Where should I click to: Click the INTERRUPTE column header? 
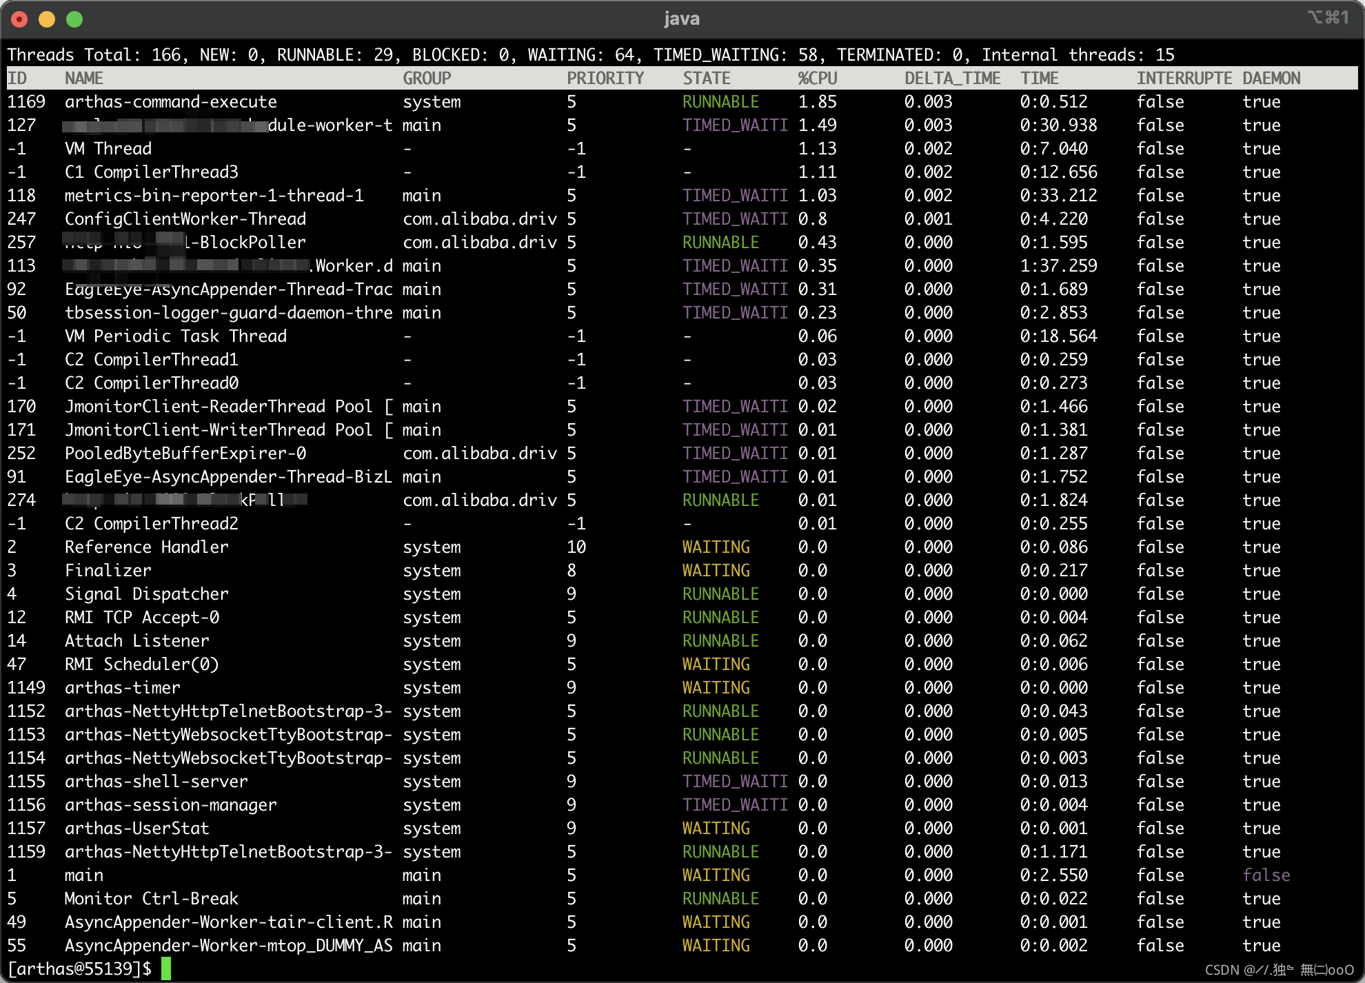[1184, 79]
